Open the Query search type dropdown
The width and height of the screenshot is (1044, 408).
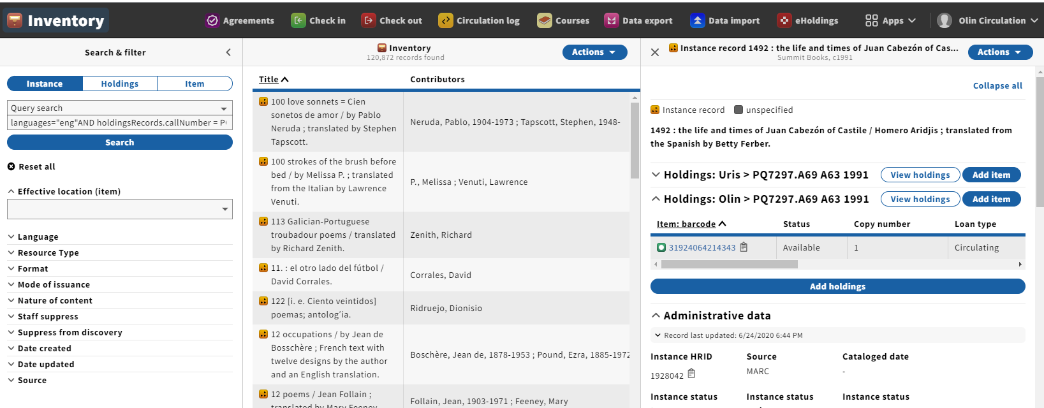point(120,108)
